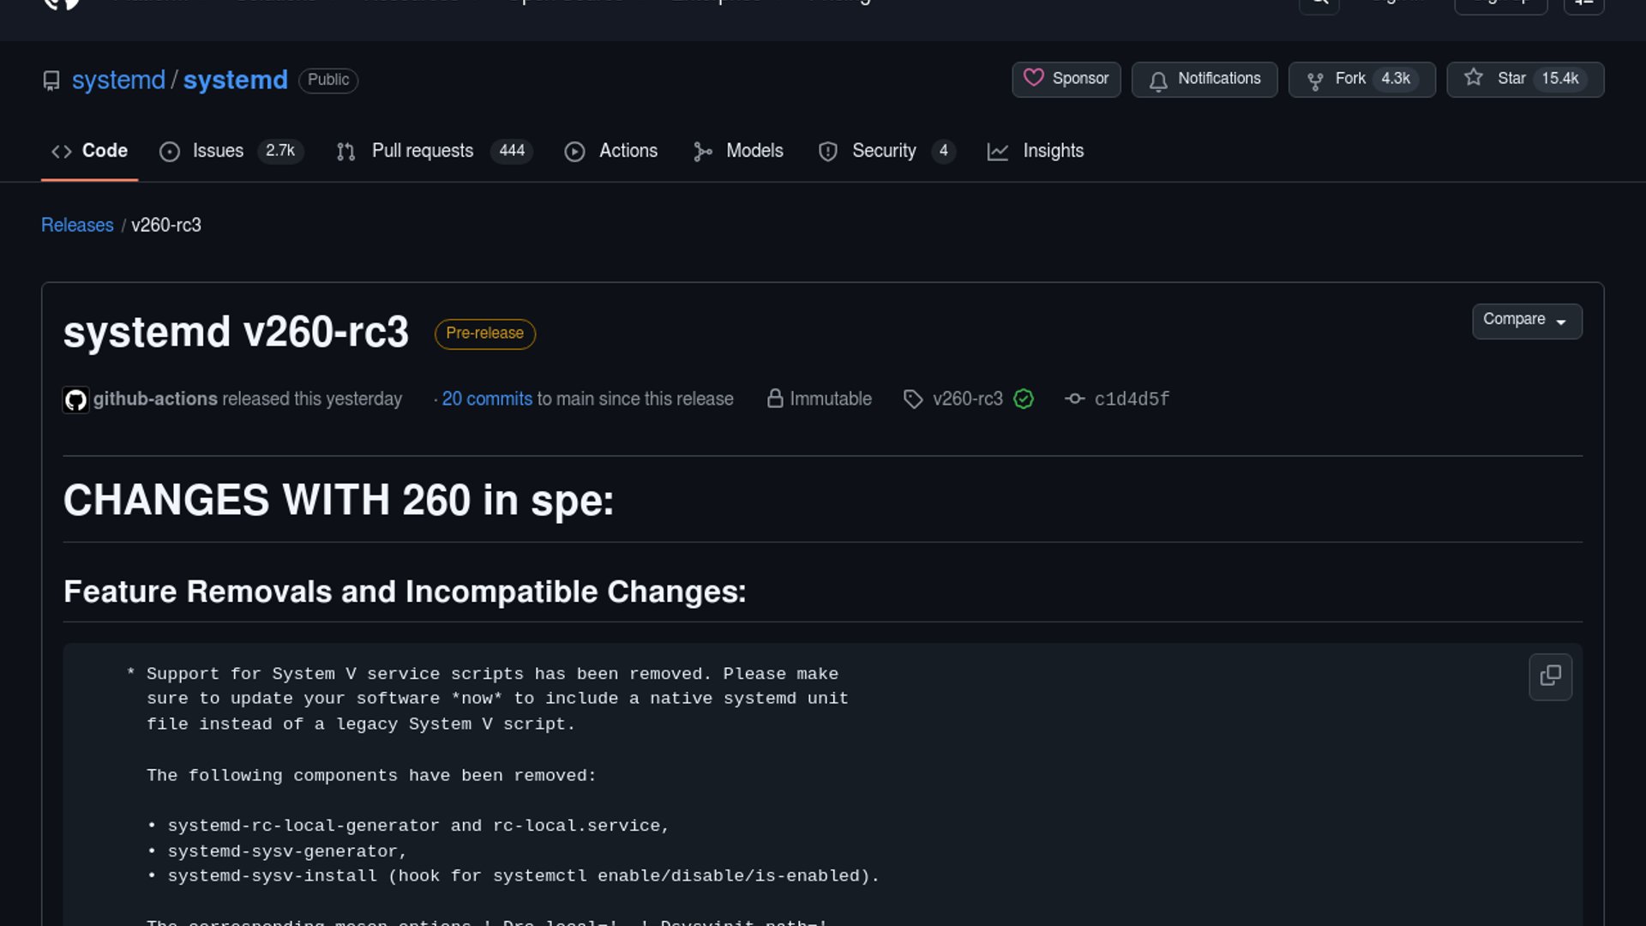Open commit c1d4d5f link
The width and height of the screenshot is (1646, 926).
tap(1131, 399)
